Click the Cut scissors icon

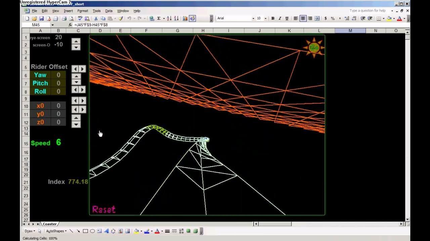point(95,18)
